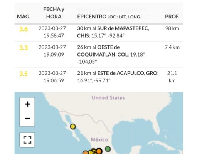Click the FECHA y HORA column header
Viewport: 197px width, 154px height.
tap(54, 13)
